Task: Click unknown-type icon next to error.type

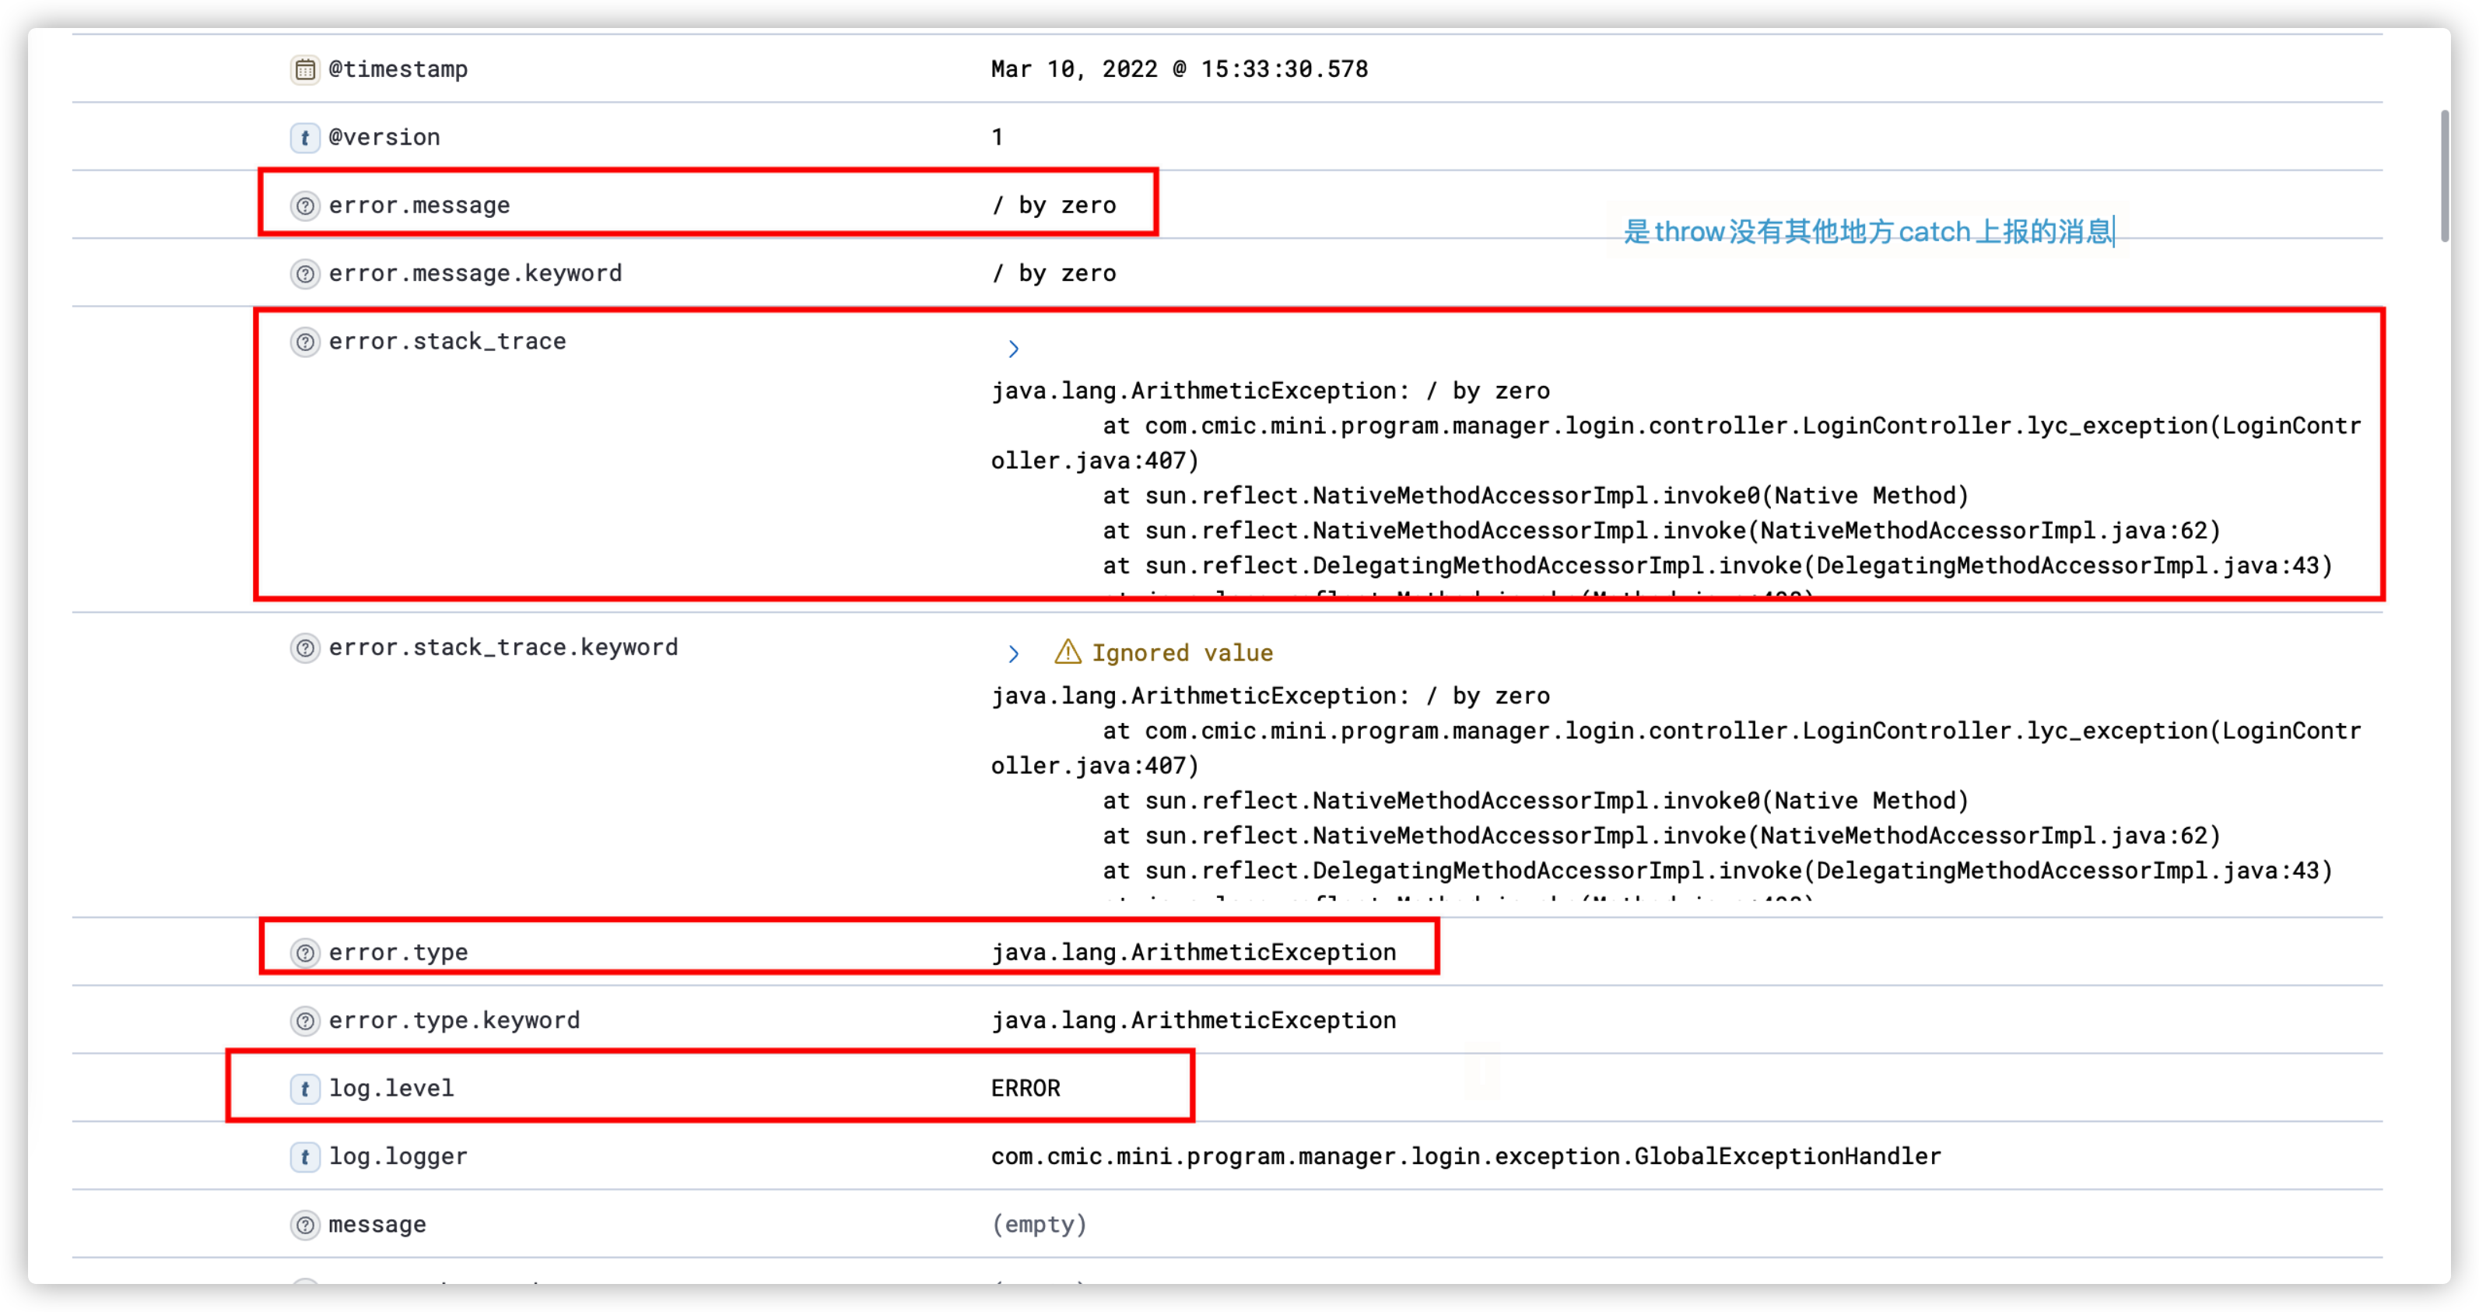Action: [305, 953]
